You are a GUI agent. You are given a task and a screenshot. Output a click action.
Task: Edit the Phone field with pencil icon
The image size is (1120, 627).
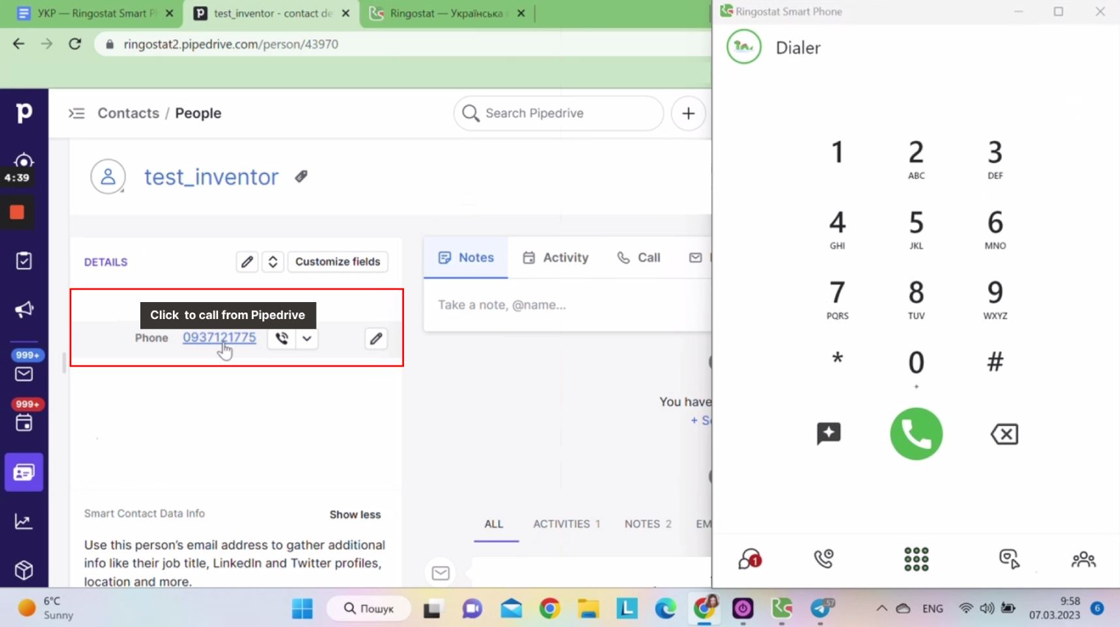coord(376,339)
